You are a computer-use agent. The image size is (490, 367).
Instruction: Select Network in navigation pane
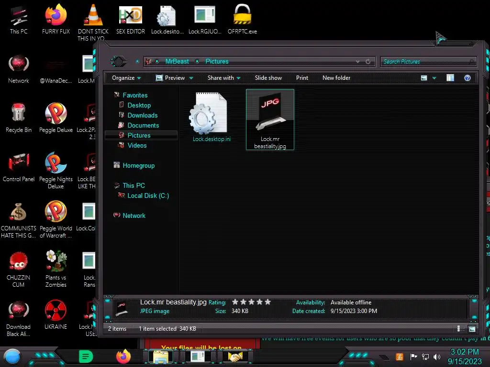(134, 216)
